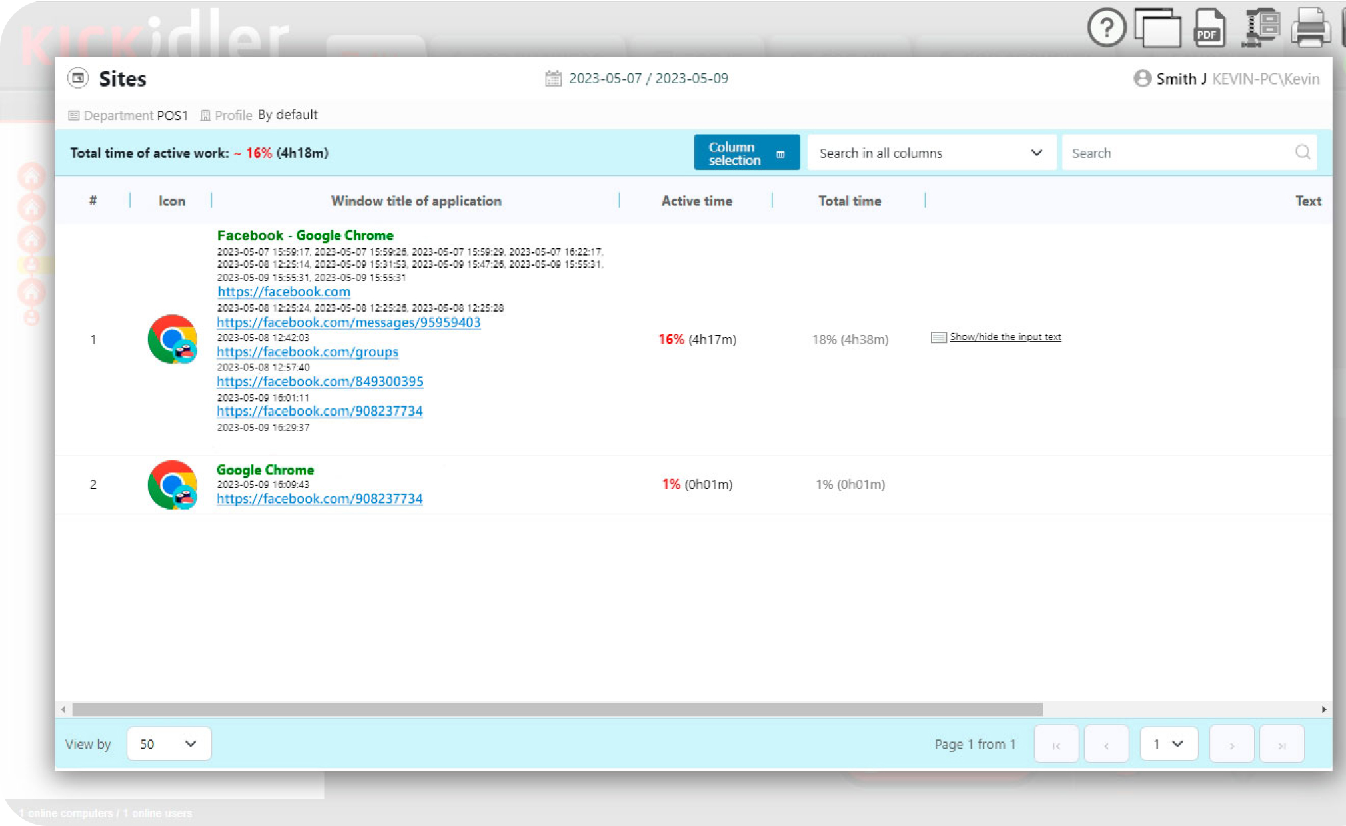Open https://facebook.com link
1346x826 pixels.
pos(283,292)
